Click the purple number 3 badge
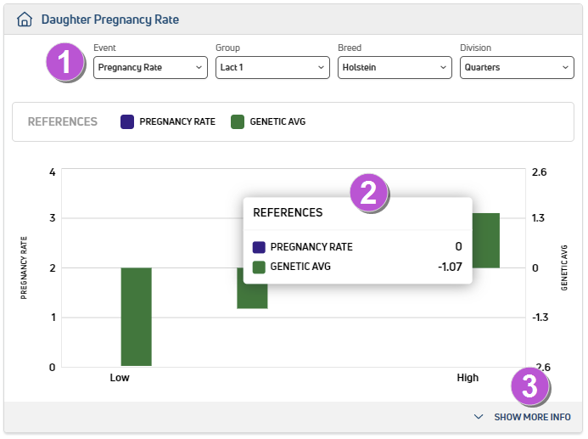 tap(530, 387)
